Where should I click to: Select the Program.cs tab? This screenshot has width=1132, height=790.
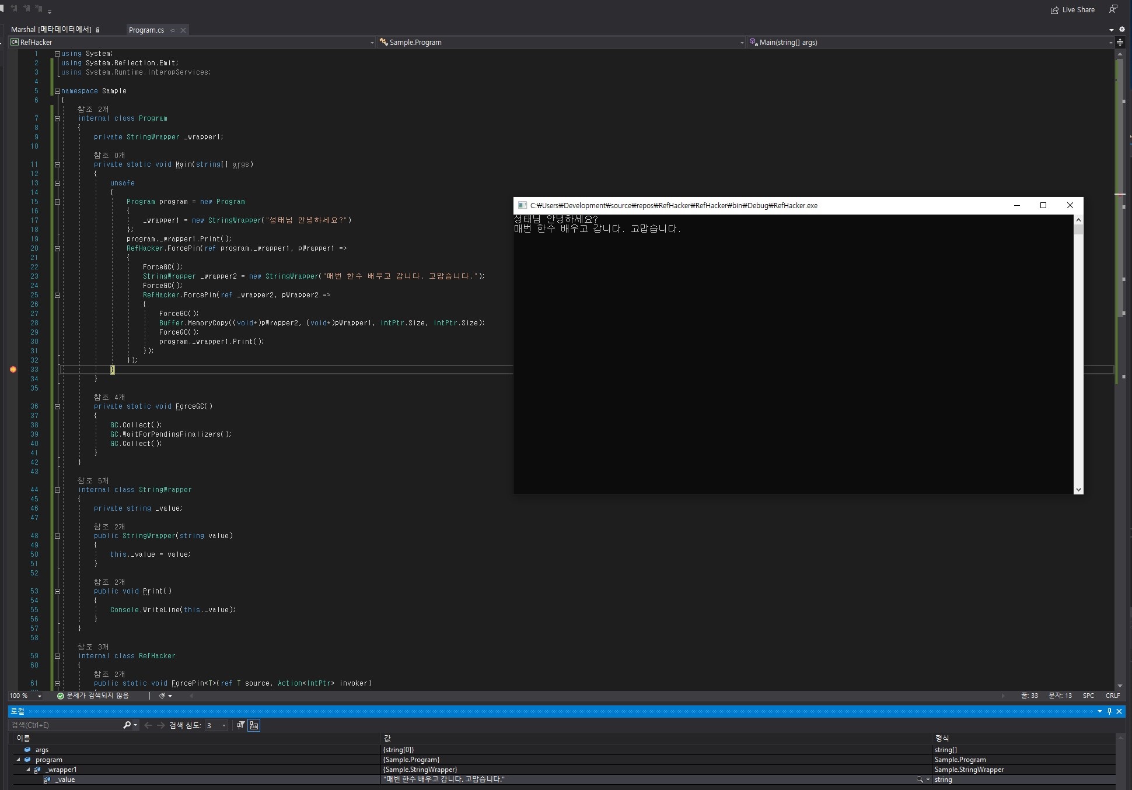coord(146,30)
